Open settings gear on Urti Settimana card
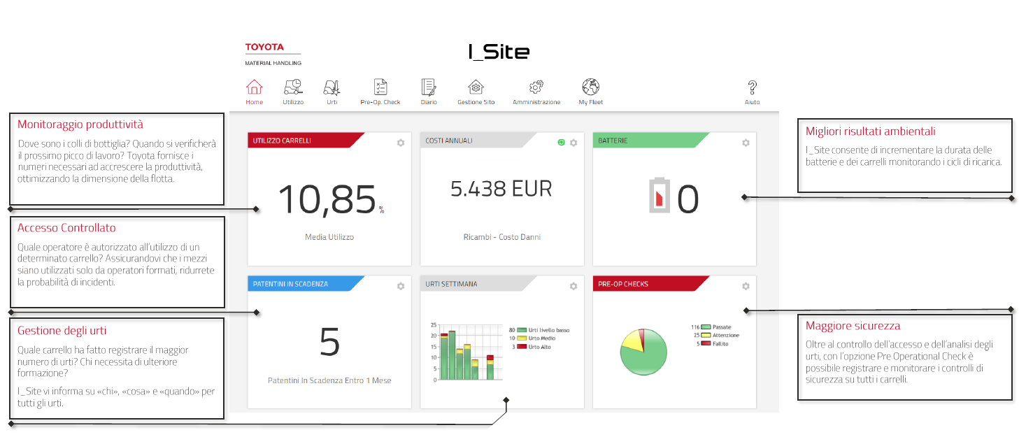The image size is (1019, 437). pyautogui.click(x=573, y=286)
